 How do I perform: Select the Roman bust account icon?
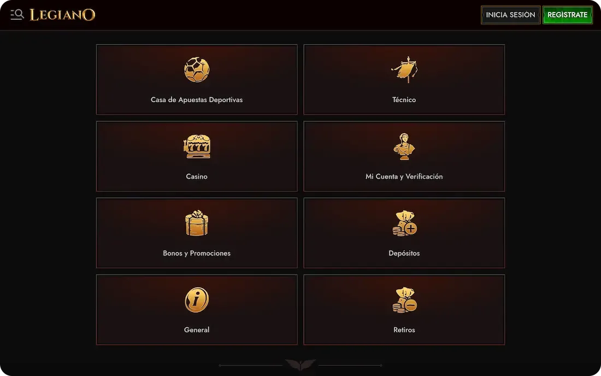coord(404,146)
